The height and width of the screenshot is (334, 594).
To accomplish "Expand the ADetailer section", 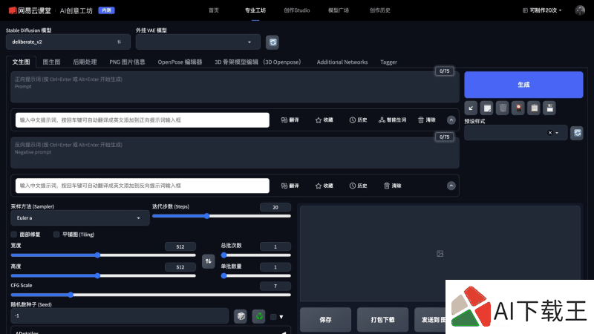I will [x=151, y=331].
